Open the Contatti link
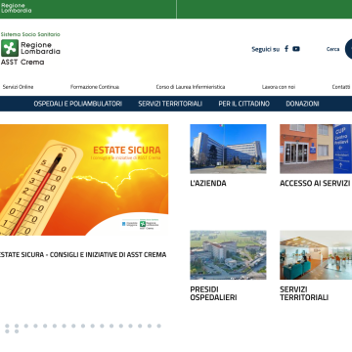Image resolution: width=352 pixels, height=352 pixels. 341,87
